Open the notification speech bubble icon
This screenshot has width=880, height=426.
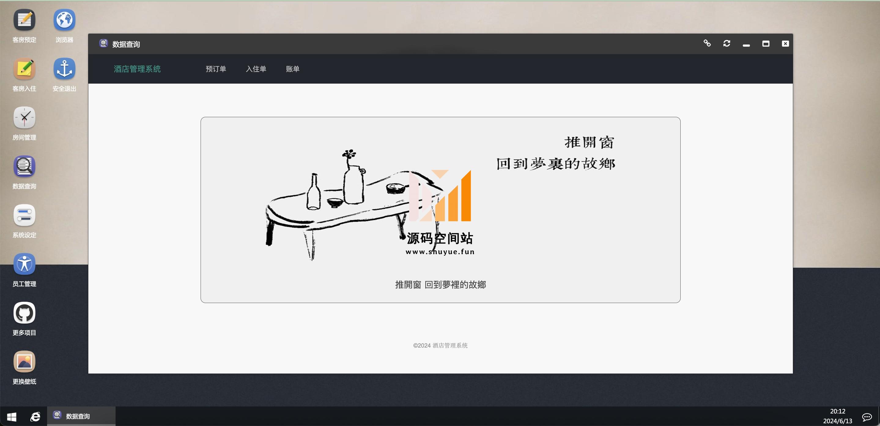tap(867, 417)
